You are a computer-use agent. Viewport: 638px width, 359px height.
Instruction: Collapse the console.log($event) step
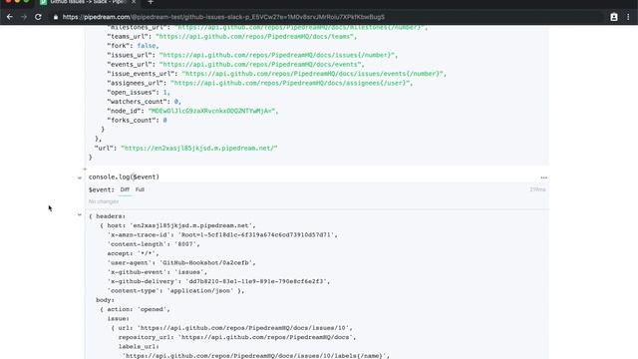click(x=80, y=178)
